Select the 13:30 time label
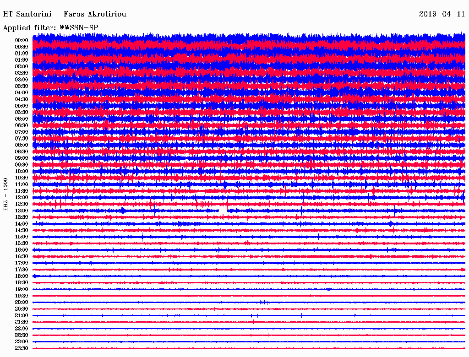Screen dimensions: 469x357 22,217
